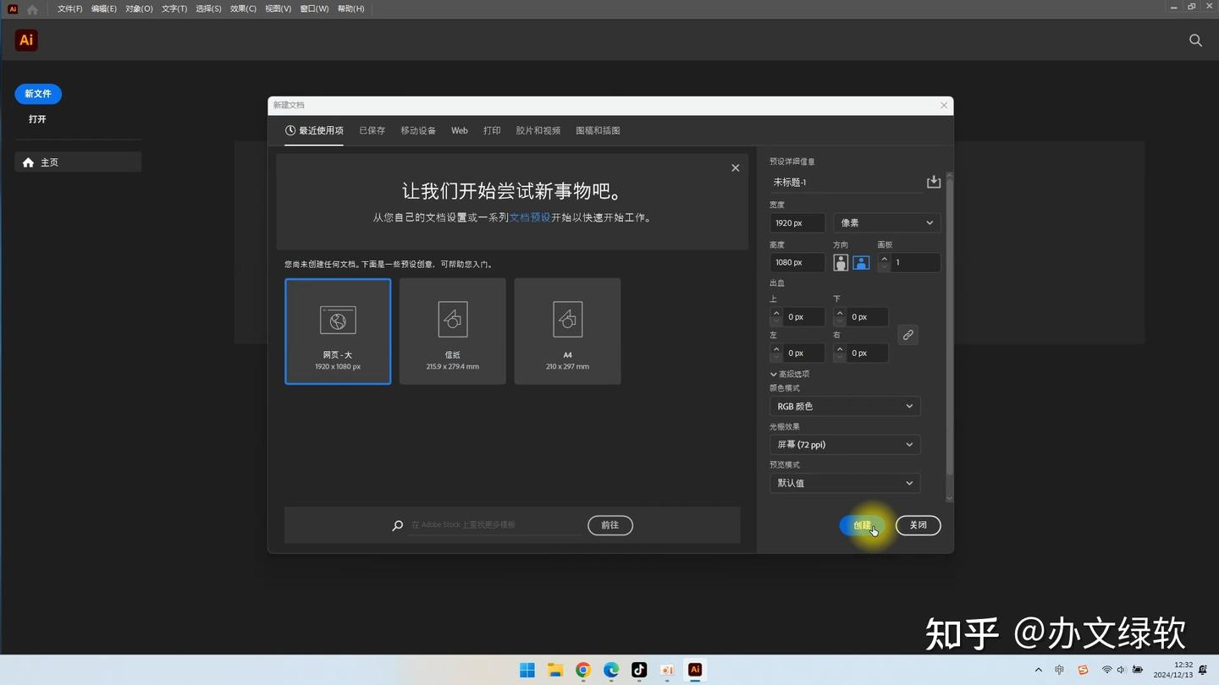Increase artboard count with the up stepper
Viewport: 1219px width, 685px height.
[884, 258]
